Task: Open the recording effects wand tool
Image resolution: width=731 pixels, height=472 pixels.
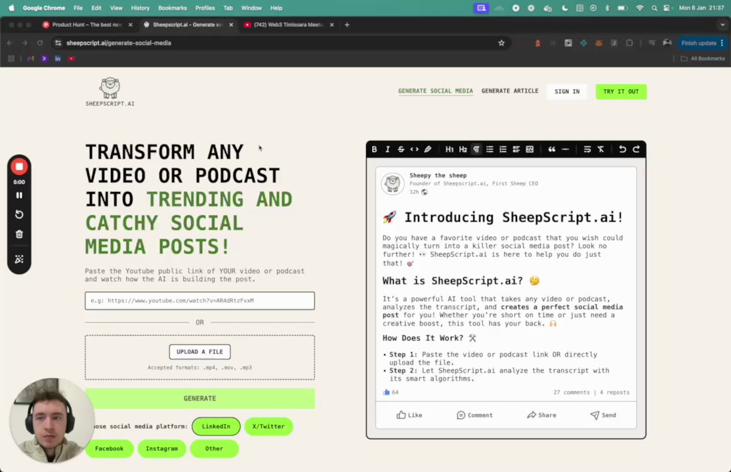Action: pyautogui.click(x=19, y=259)
